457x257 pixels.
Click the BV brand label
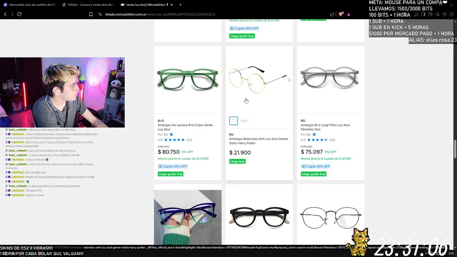pyautogui.click(x=231, y=135)
